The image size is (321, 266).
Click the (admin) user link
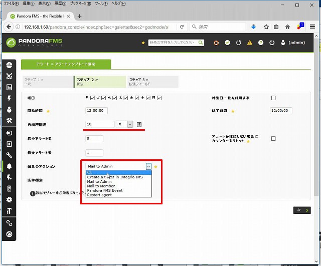click(296, 43)
